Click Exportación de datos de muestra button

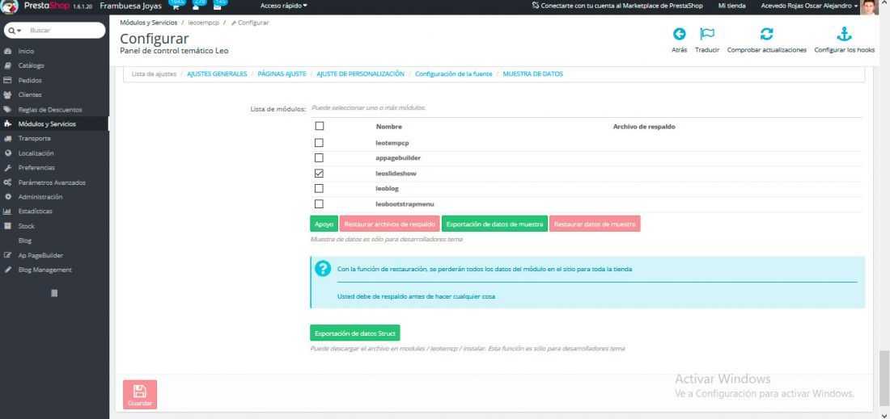tap(495, 224)
